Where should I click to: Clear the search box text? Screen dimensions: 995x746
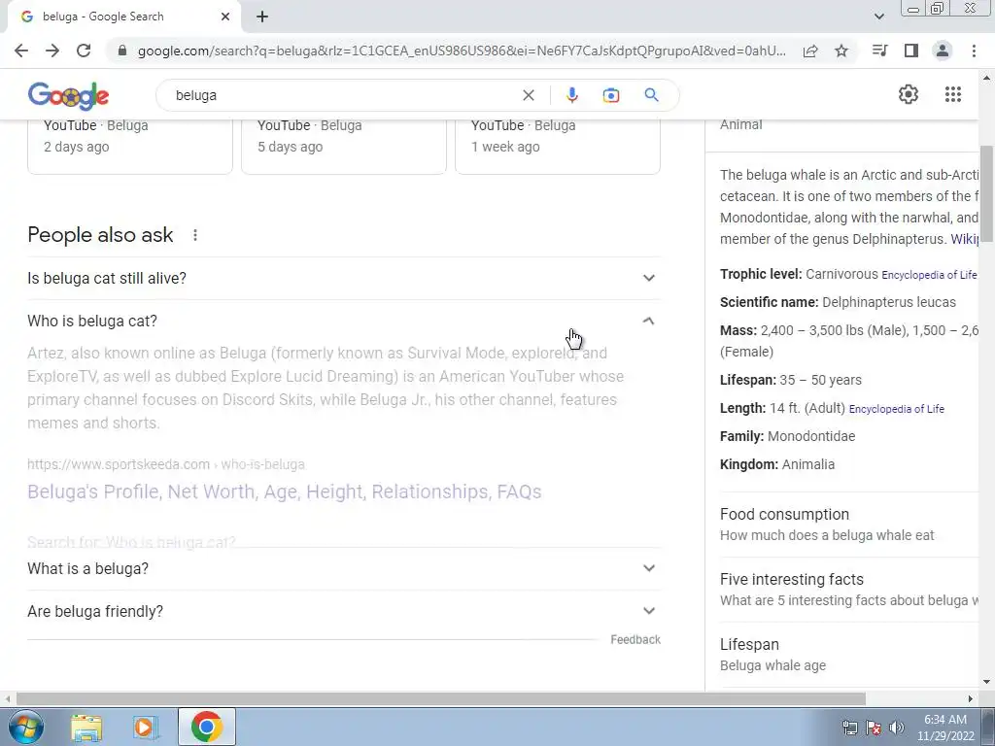[528, 95]
